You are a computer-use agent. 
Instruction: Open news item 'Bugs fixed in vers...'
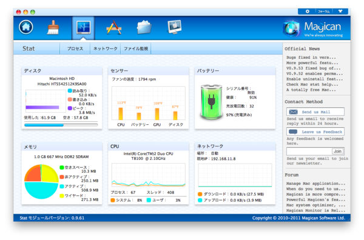point(311,58)
